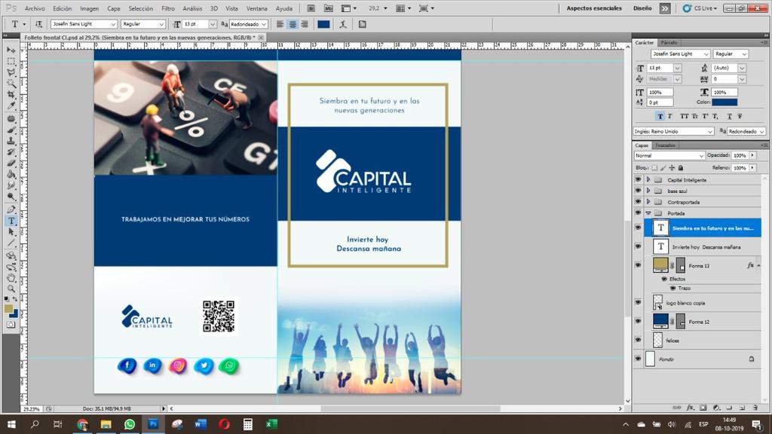The height and width of the screenshot is (434, 772).
Task: Select the Eyedropper tool
Action: (11, 105)
